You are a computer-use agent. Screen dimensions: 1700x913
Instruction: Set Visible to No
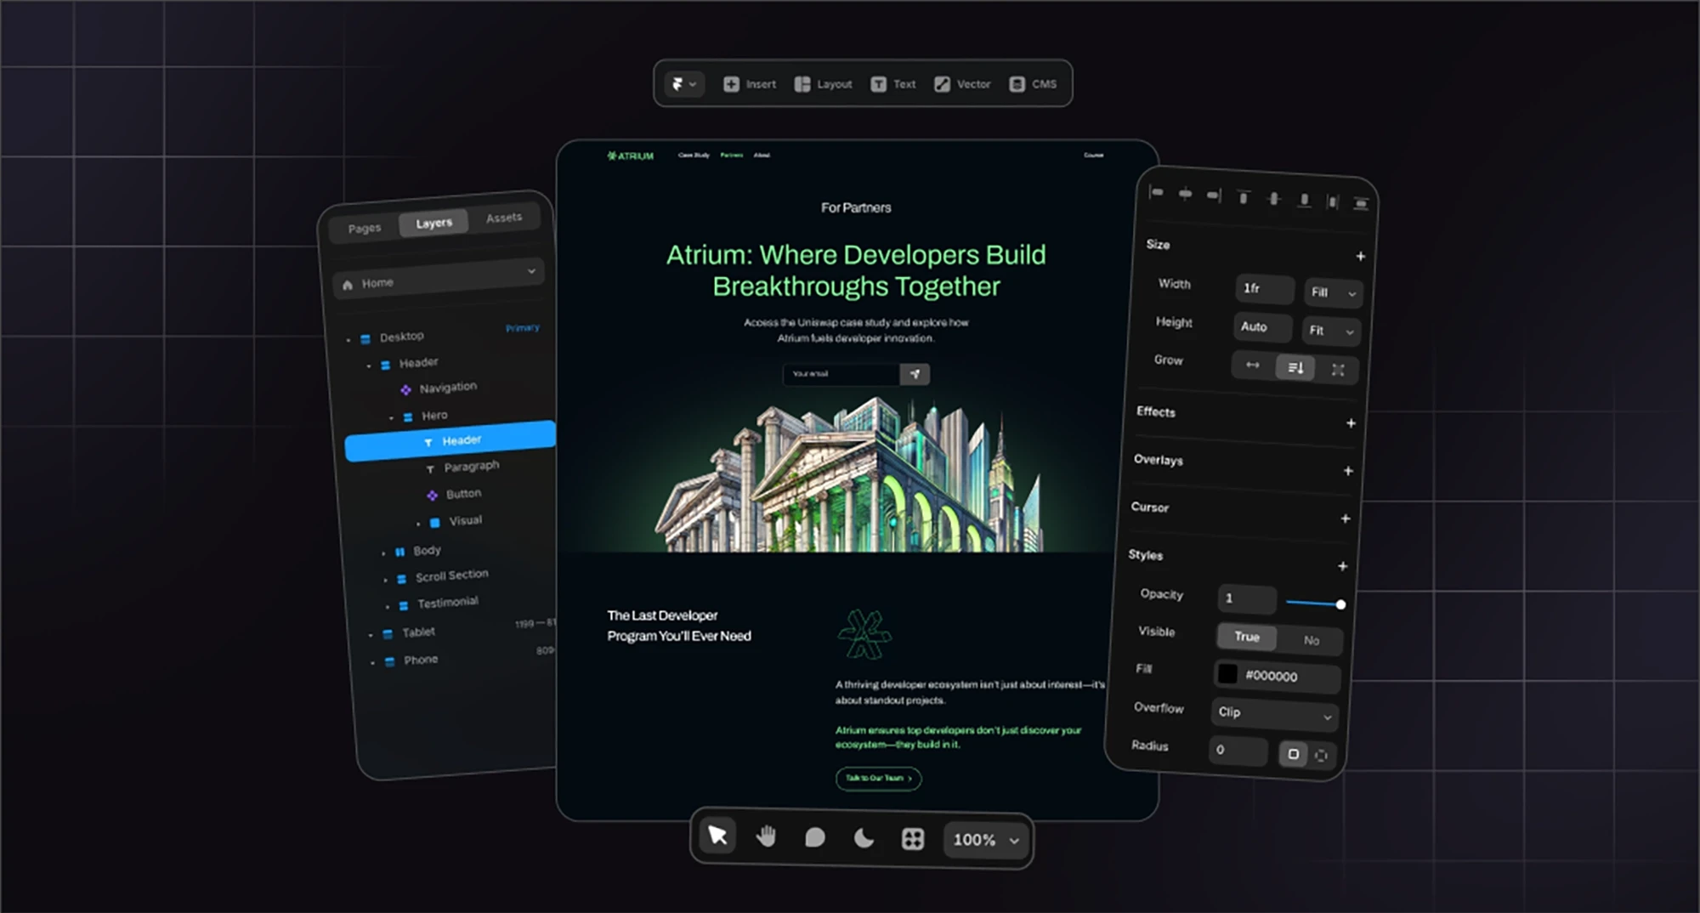[x=1312, y=639]
